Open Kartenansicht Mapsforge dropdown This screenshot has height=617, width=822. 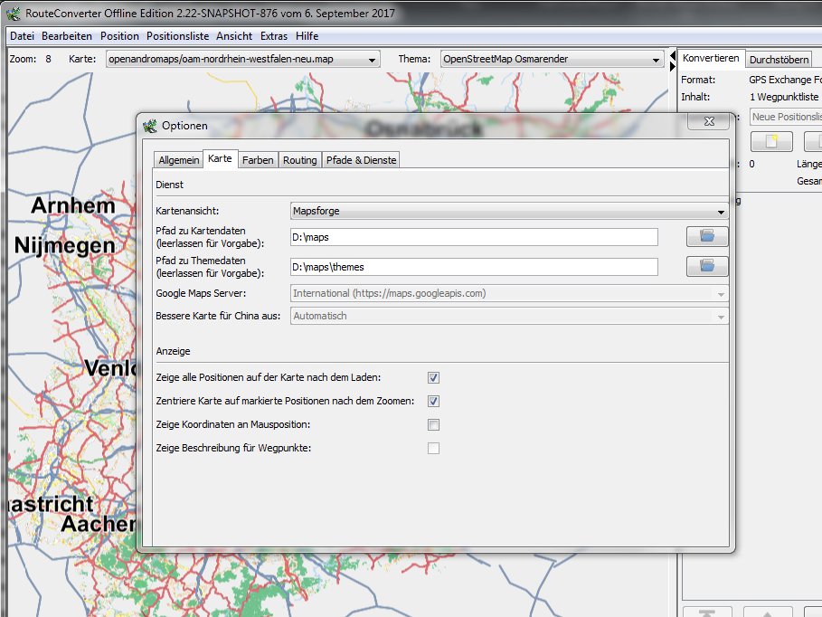point(509,212)
